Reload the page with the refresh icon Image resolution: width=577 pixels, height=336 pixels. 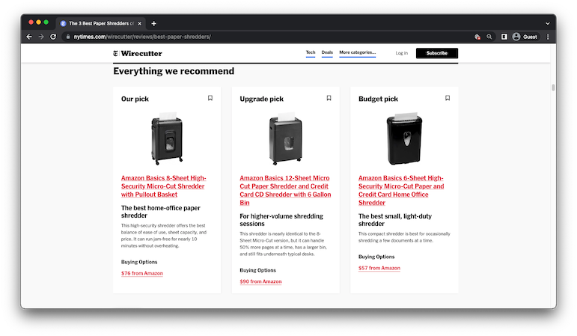53,37
